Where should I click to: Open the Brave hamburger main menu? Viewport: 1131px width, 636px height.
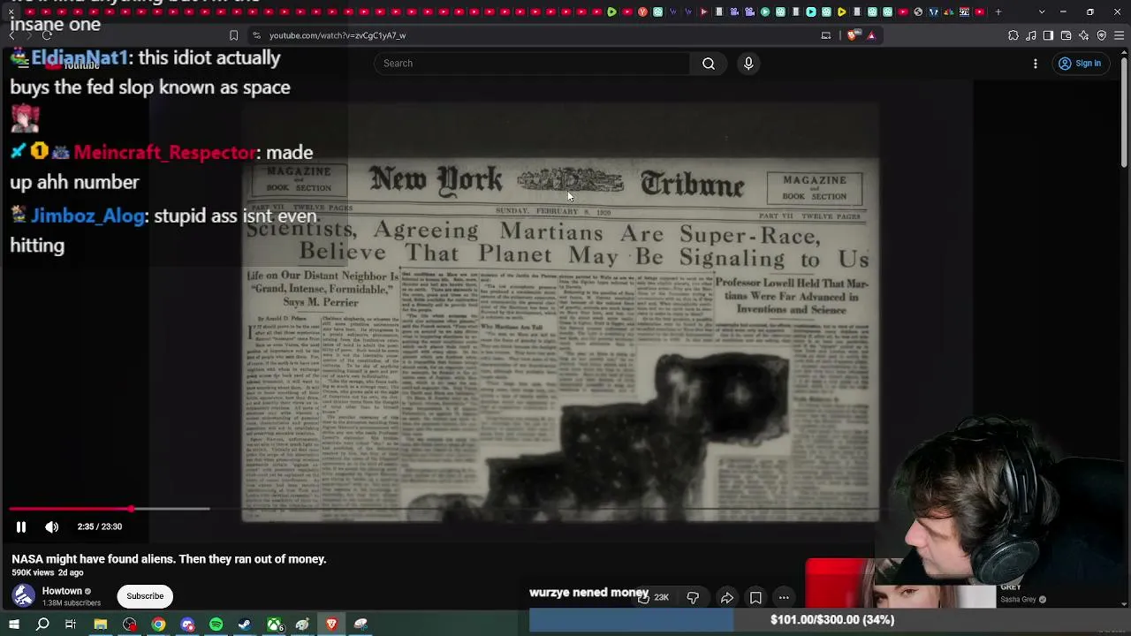(x=1120, y=35)
